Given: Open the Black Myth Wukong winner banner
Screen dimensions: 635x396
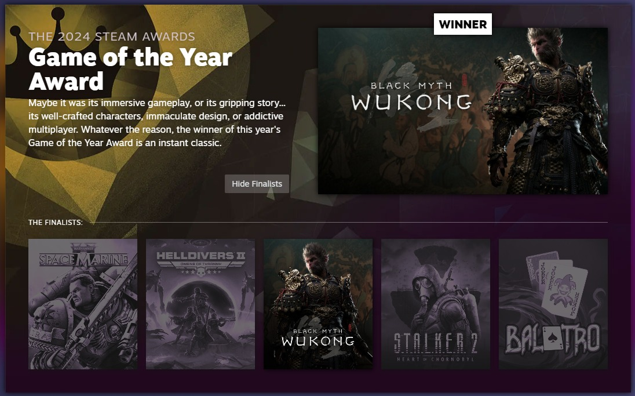Looking at the screenshot, I should 462,111.
